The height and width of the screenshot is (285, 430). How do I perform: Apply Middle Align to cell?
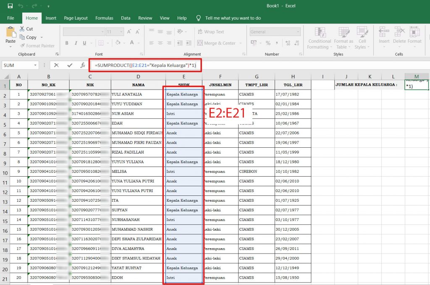point(160,32)
